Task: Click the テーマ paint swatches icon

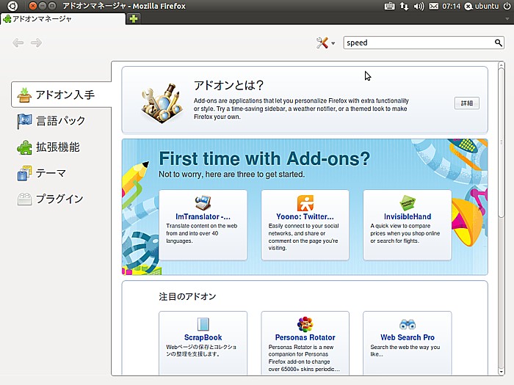Action: click(24, 173)
